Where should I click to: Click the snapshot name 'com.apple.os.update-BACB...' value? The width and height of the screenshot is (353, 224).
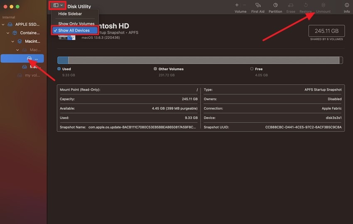point(142,127)
